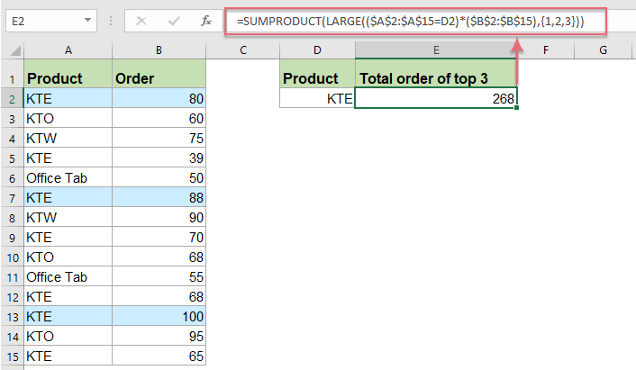
Task: Select cell B14 with value 95
Action: (158, 336)
